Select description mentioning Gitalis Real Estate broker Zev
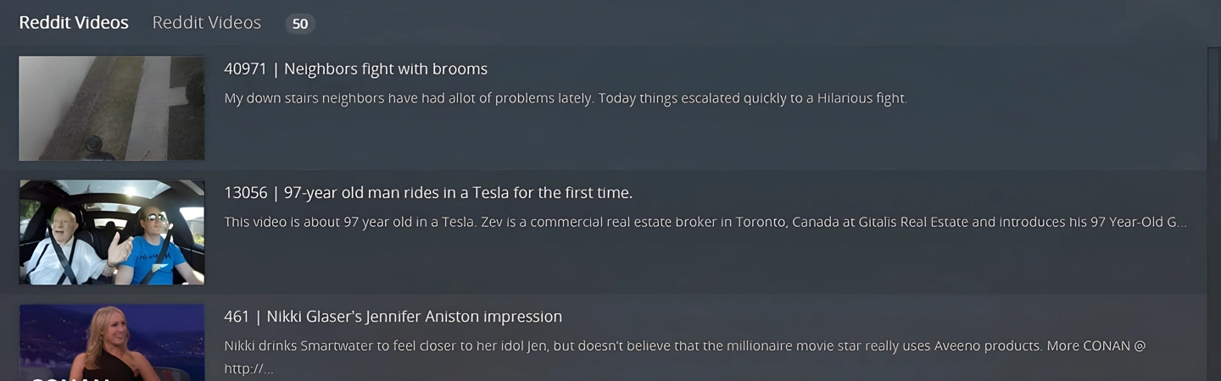1221x381 pixels. tap(705, 222)
